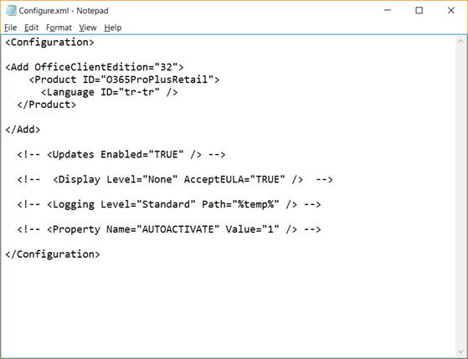Maximize the Notepad window
This screenshot has height=359, width=468.
coord(419,10)
